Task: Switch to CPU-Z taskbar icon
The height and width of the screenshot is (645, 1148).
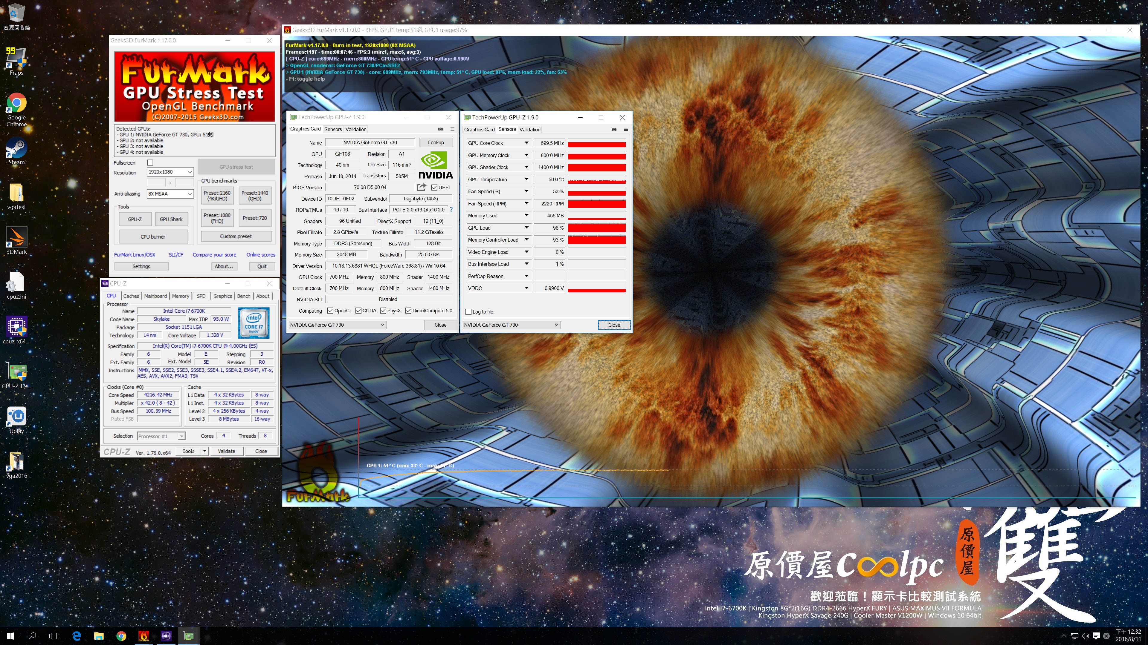Action: 166,636
